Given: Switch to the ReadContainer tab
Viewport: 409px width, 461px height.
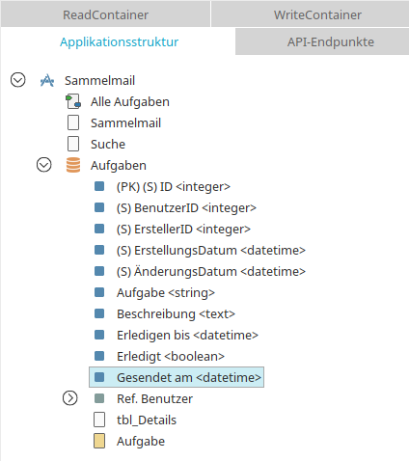Looking at the screenshot, I should [x=105, y=14].
